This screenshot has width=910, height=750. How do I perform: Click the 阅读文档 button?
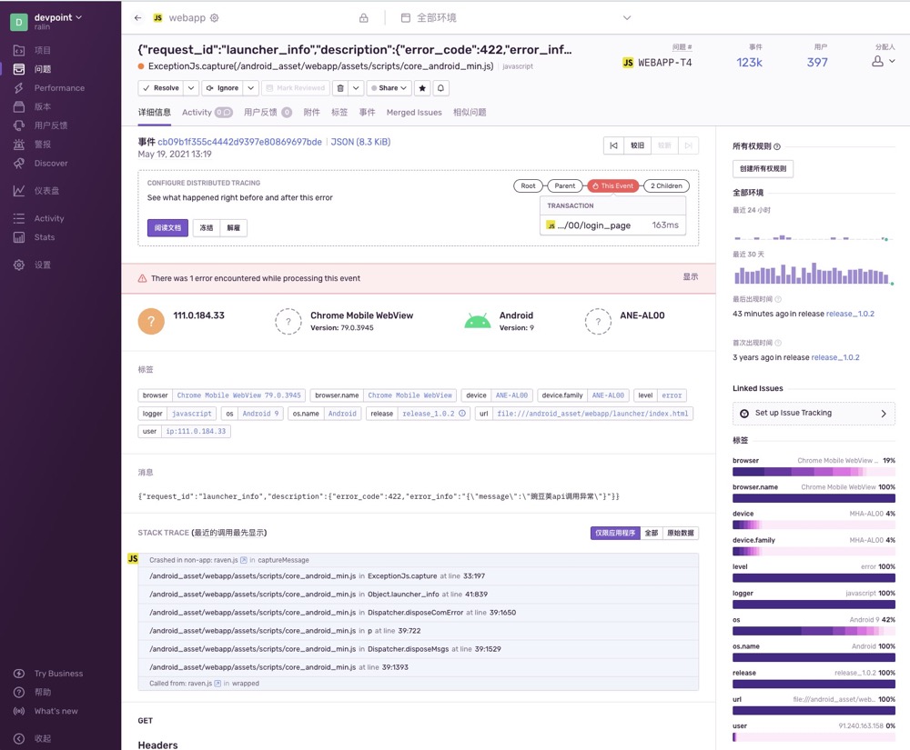(x=167, y=228)
